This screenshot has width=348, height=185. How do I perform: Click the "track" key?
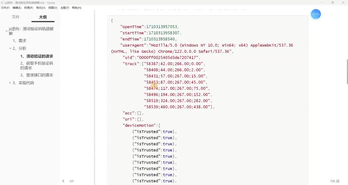tap(131, 64)
